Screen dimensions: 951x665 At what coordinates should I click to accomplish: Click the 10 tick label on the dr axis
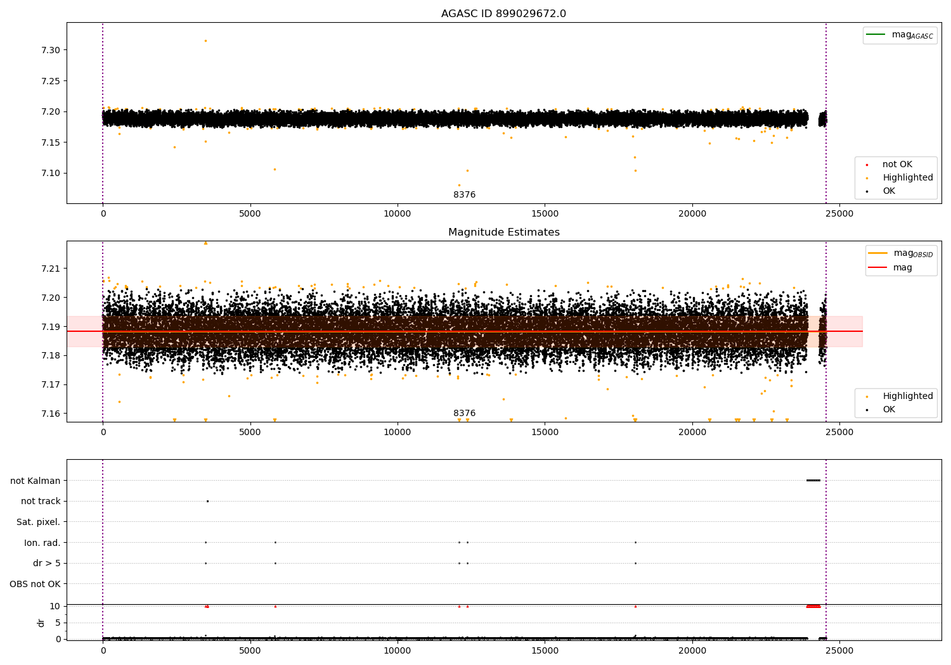pyautogui.click(x=55, y=606)
